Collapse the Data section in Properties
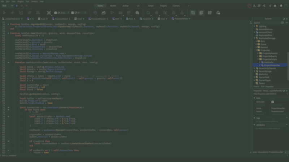The image size is (289, 162). (x=255, y=98)
